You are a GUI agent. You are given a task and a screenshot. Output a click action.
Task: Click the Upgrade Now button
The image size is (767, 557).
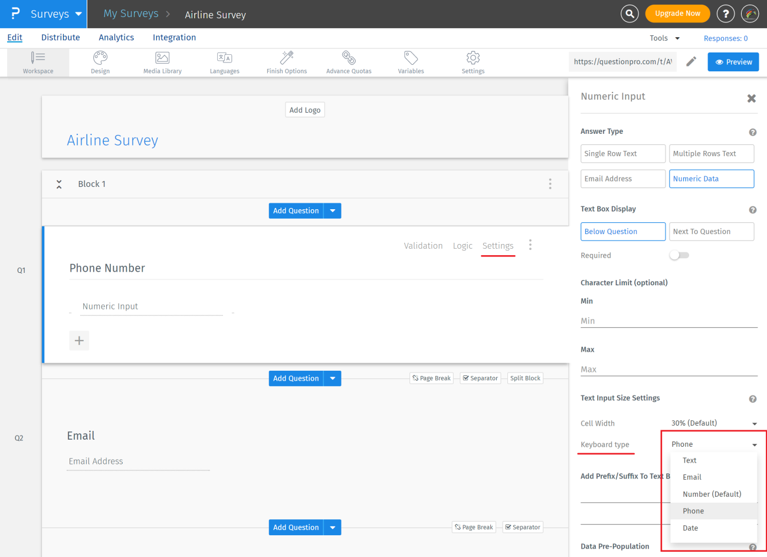pos(677,14)
